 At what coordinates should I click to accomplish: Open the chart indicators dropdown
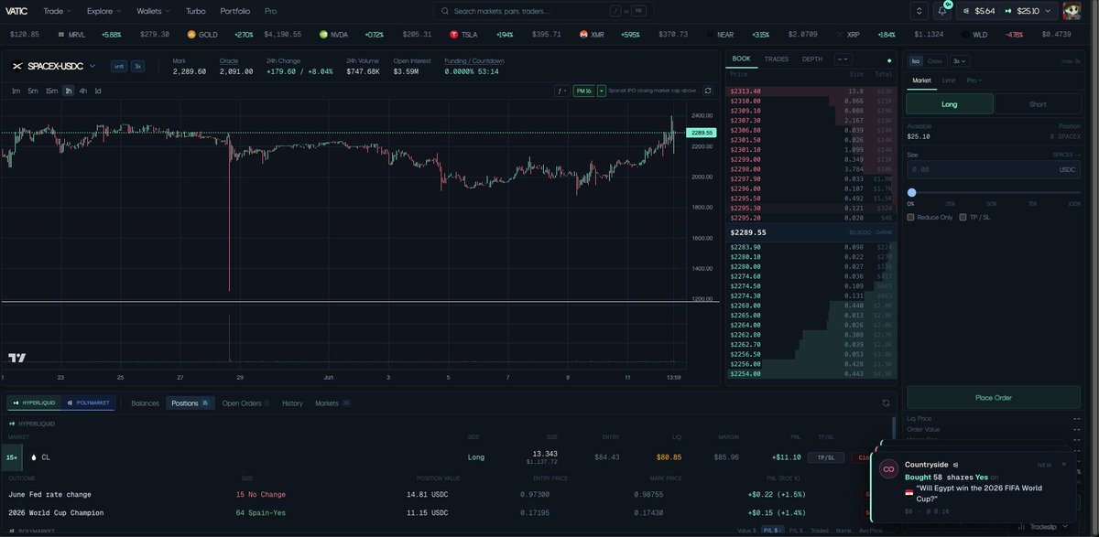[561, 91]
